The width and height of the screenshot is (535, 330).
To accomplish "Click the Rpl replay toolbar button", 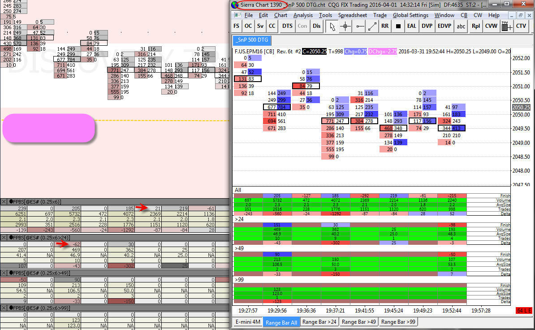I will 476,26.
